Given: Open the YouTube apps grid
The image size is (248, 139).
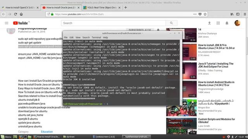Looking at the screenshot, I should (218, 23).
